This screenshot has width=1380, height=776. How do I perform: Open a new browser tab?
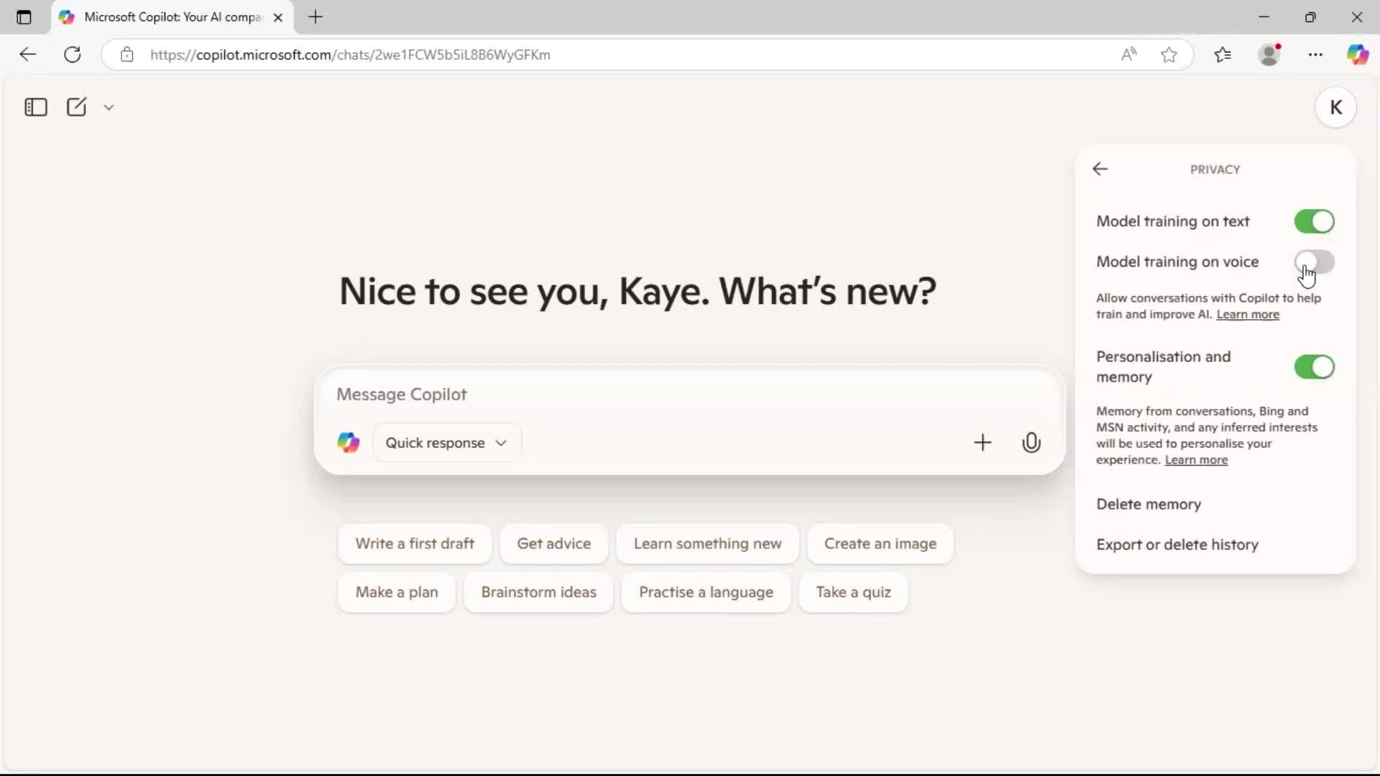point(316,17)
